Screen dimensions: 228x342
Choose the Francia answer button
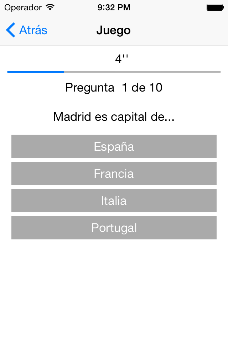point(114,173)
